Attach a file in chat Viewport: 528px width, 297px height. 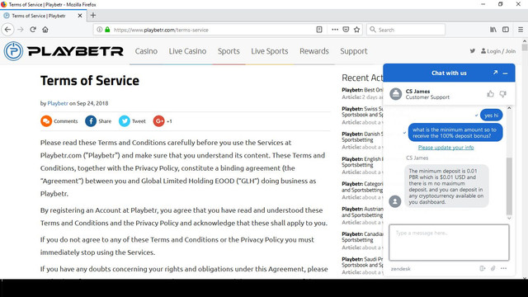(x=493, y=268)
